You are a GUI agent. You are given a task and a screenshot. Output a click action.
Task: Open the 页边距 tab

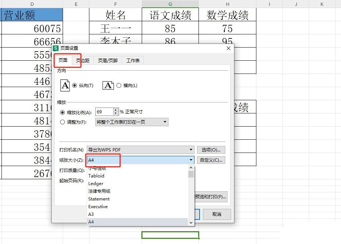pos(83,60)
